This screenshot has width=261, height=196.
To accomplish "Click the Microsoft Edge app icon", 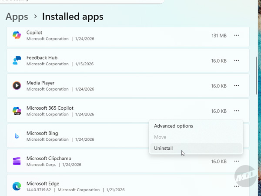I will [x=17, y=186].
